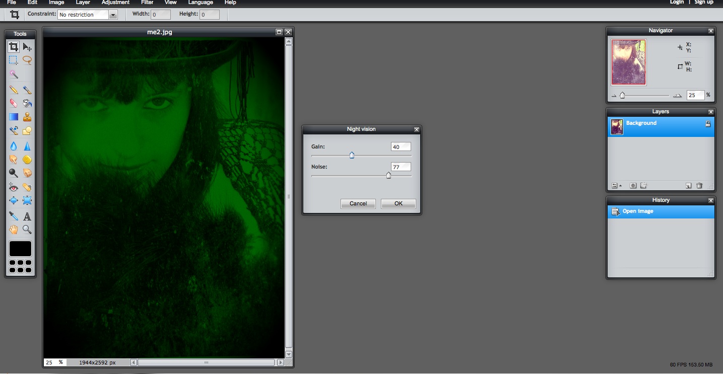
Task: Select the Pinch tool
Action: (x=27, y=200)
